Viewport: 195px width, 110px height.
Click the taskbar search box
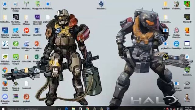tap(31, 108)
